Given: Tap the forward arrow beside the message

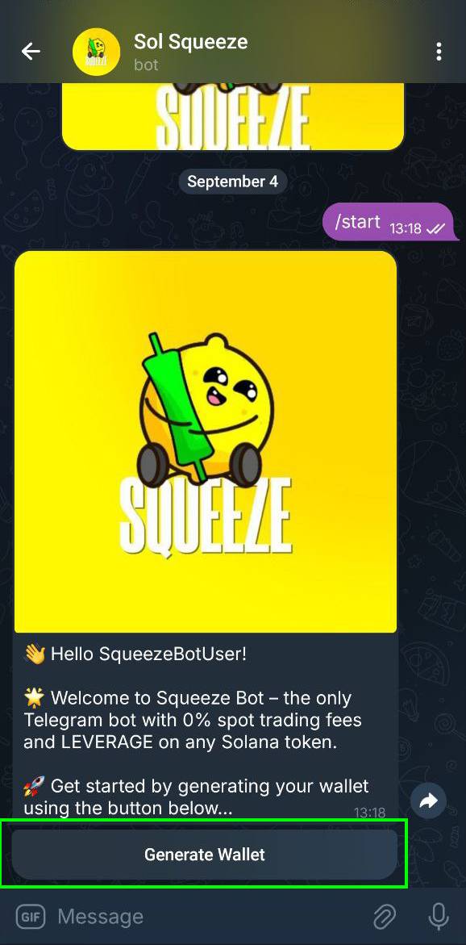Looking at the screenshot, I should click(x=428, y=801).
